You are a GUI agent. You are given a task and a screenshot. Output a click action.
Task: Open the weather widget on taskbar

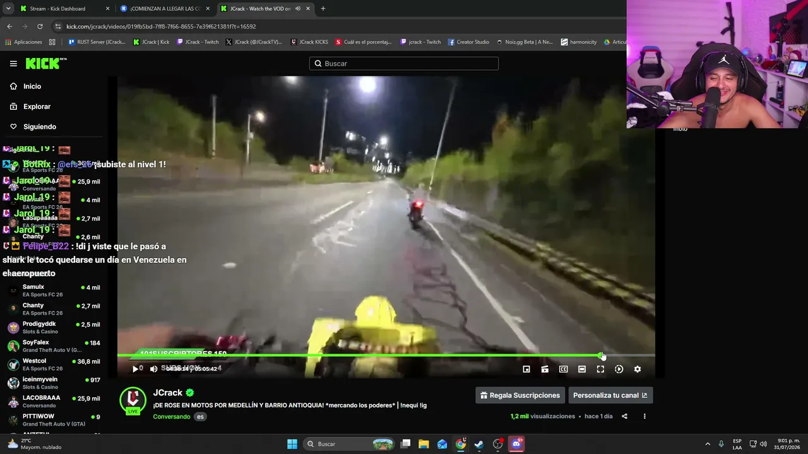click(34, 444)
